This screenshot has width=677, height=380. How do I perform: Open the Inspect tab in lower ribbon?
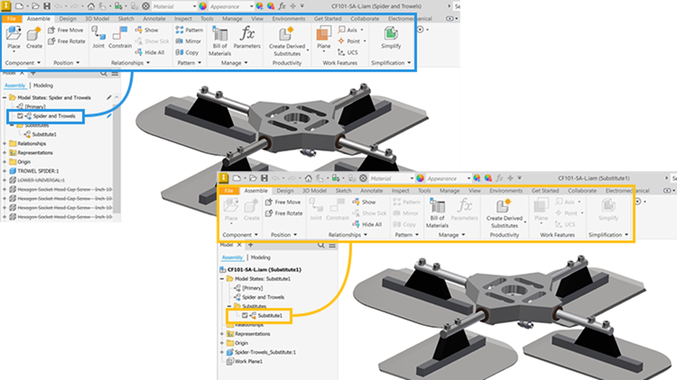tap(400, 190)
